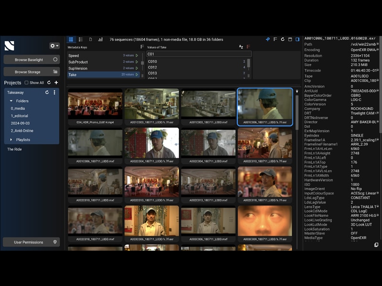The width and height of the screenshot is (382, 286).
Task: Select the 034_HDR_Promo_Edit14.mp4 thumbnail
Action: tap(95, 107)
